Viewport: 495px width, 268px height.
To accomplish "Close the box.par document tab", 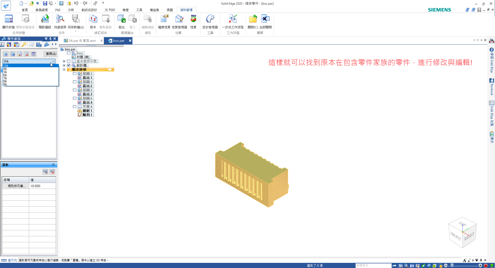I will click(130, 40).
